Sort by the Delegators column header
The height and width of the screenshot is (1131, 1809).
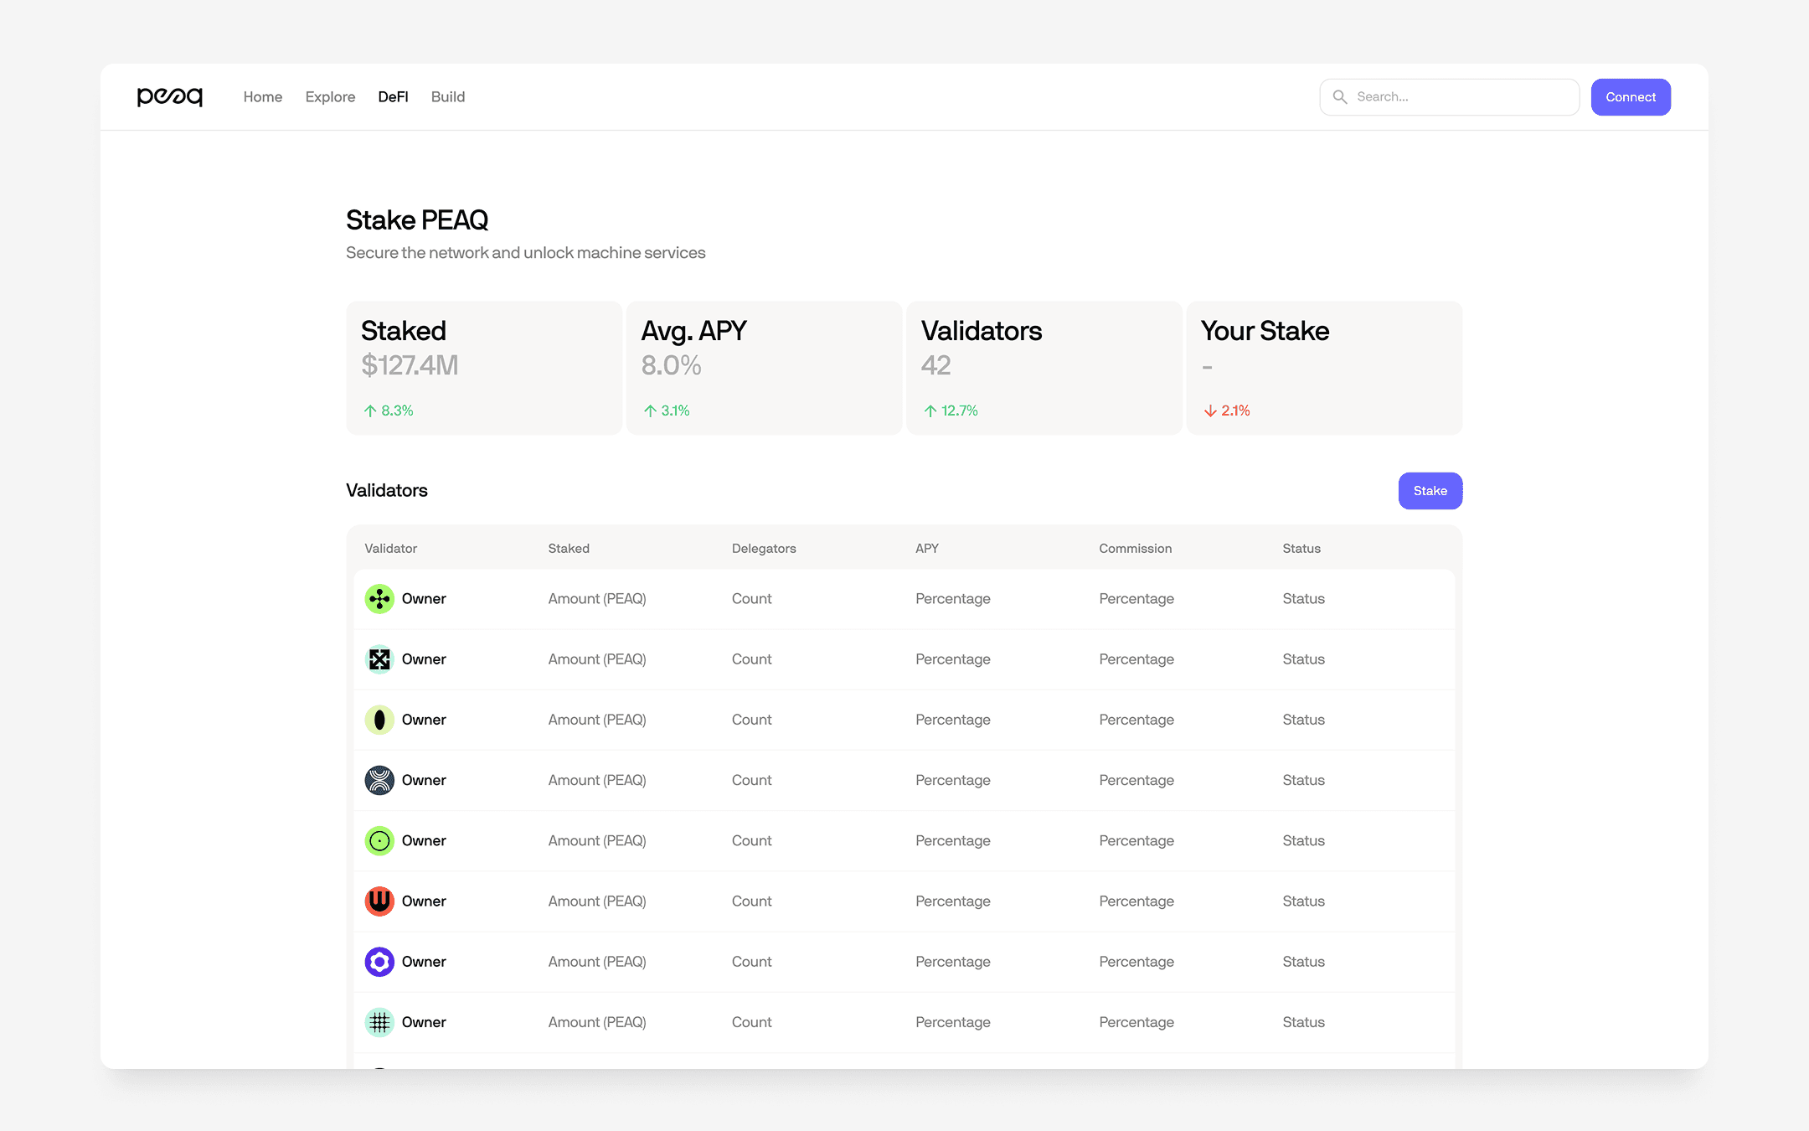click(764, 549)
